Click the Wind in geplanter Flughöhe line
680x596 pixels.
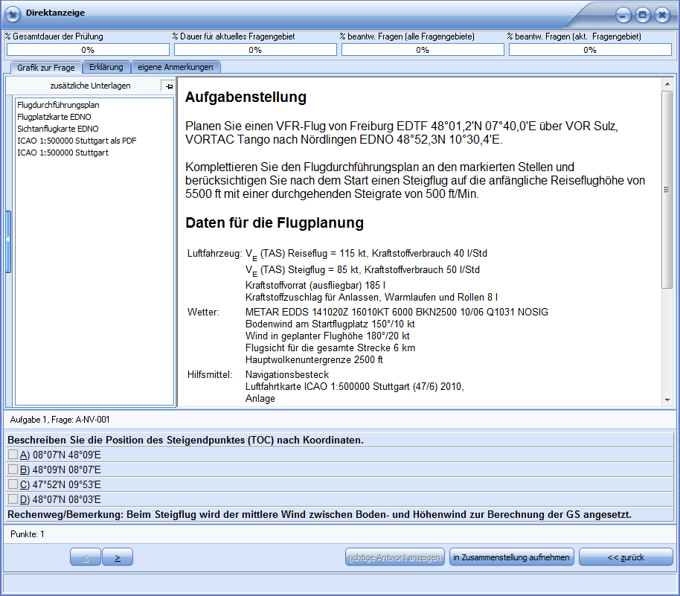point(327,336)
